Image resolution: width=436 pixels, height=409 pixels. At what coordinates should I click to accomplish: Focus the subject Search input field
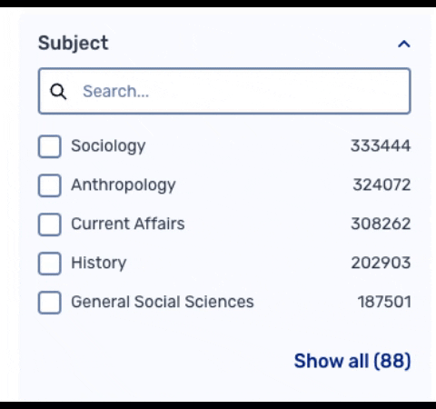pos(224,91)
